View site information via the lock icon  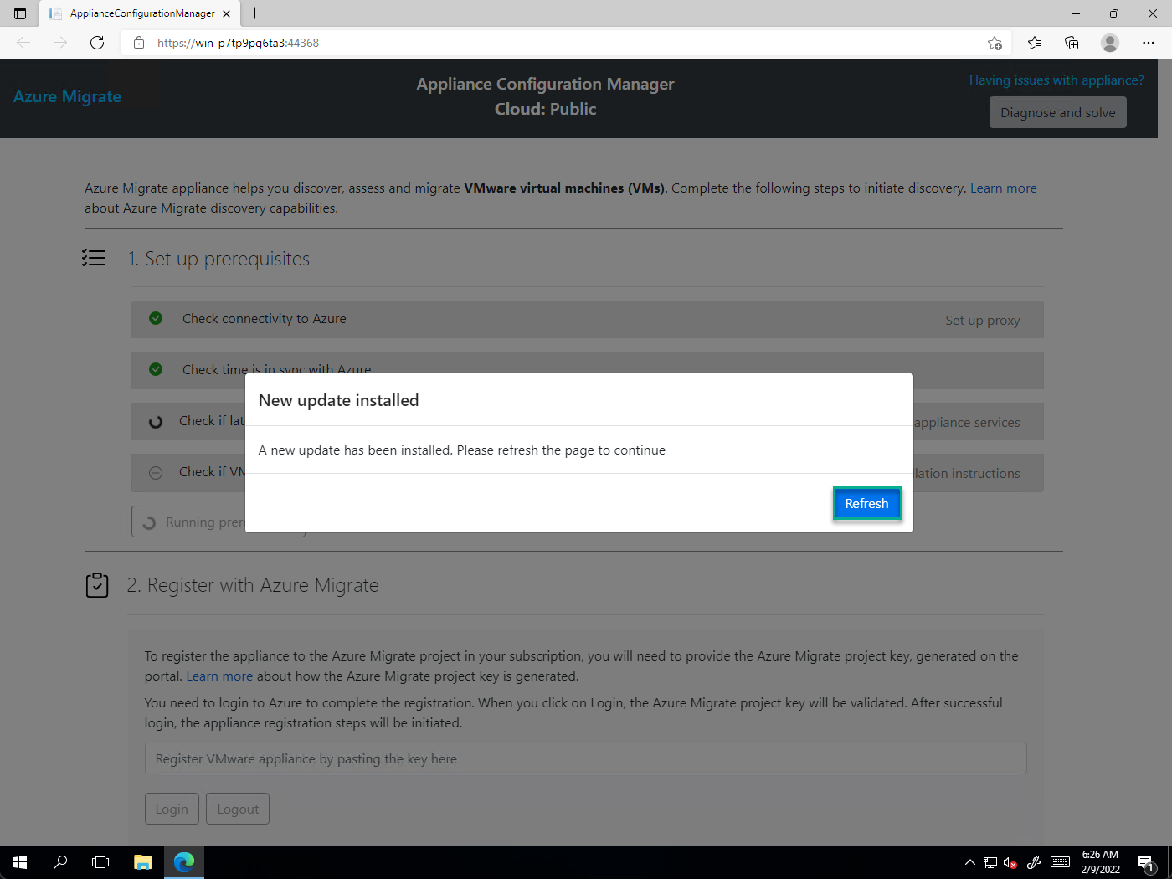pyautogui.click(x=139, y=43)
